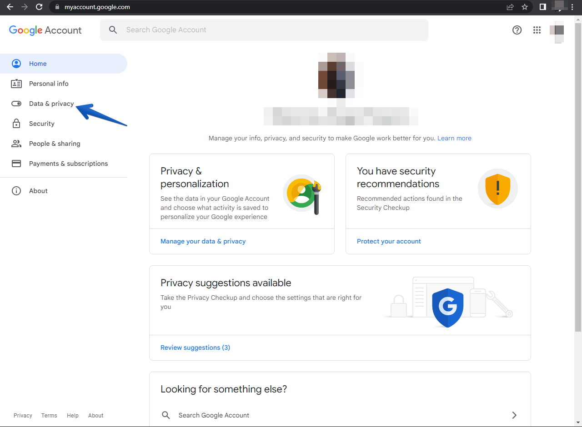Click the browser back arrow

pyautogui.click(x=10, y=7)
